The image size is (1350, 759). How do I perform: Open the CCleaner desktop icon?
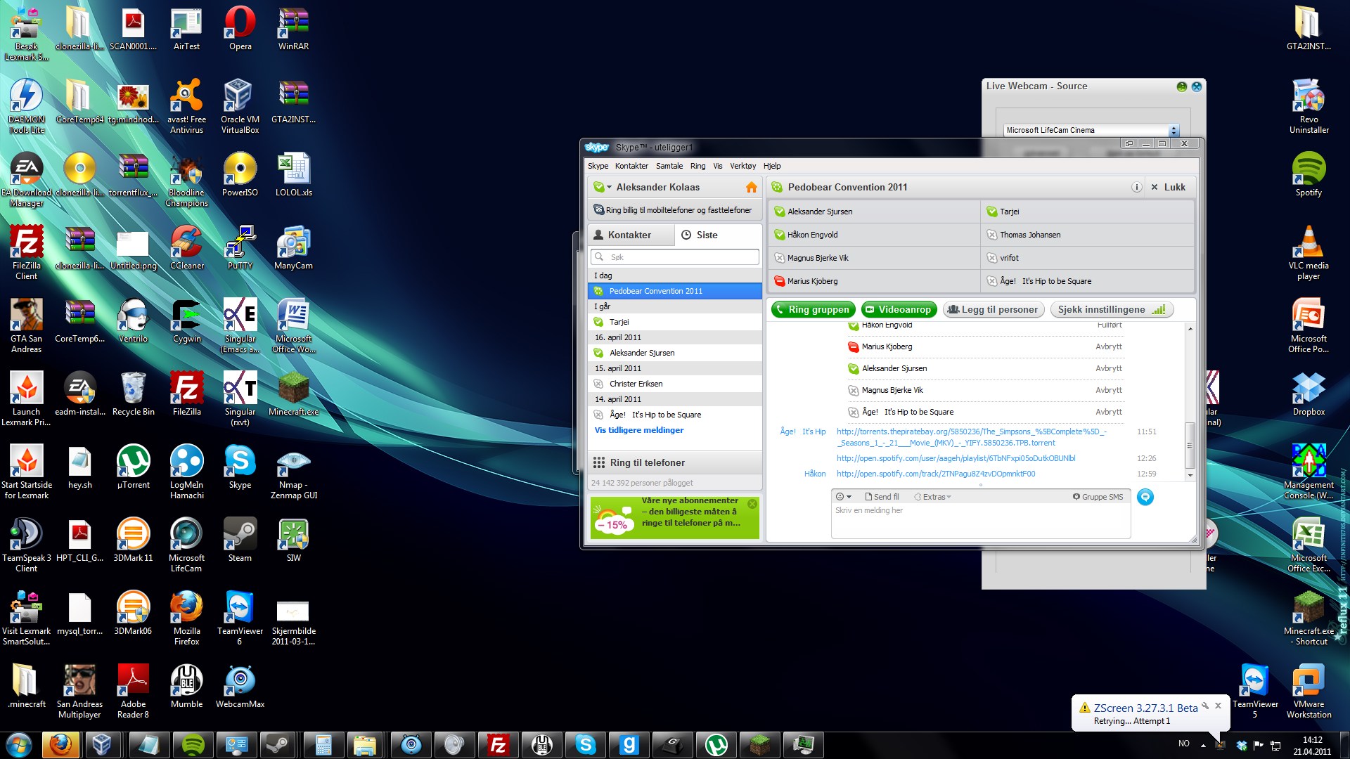click(186, 248)
